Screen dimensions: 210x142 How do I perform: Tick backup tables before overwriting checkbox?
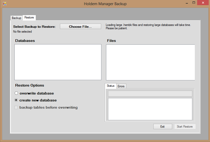[16, 107]
